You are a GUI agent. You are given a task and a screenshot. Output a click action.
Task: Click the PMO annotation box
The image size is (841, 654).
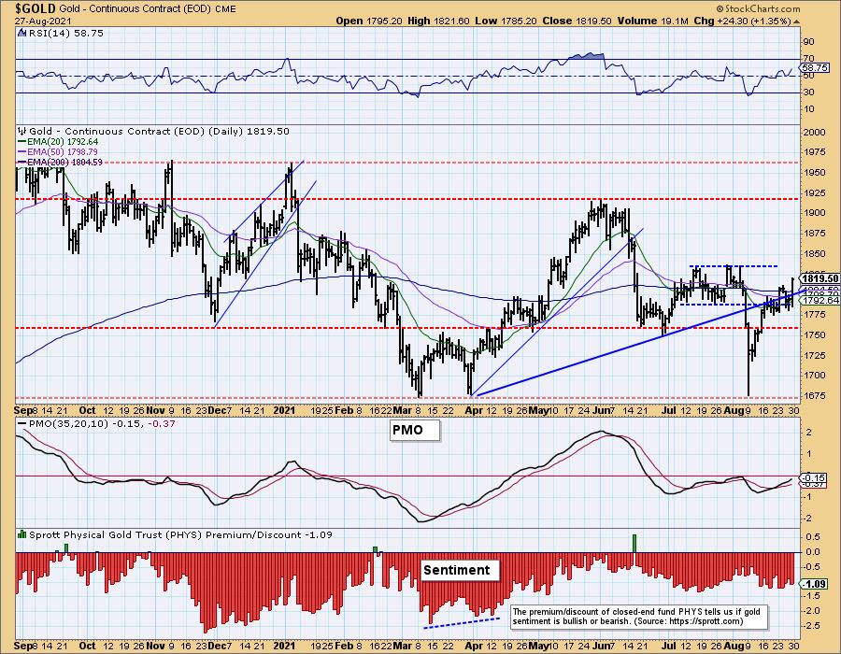415,430
